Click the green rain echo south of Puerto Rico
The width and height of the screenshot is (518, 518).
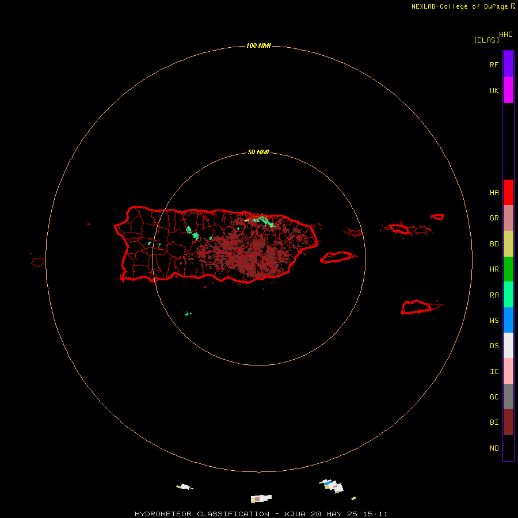(x=188, y=314)
